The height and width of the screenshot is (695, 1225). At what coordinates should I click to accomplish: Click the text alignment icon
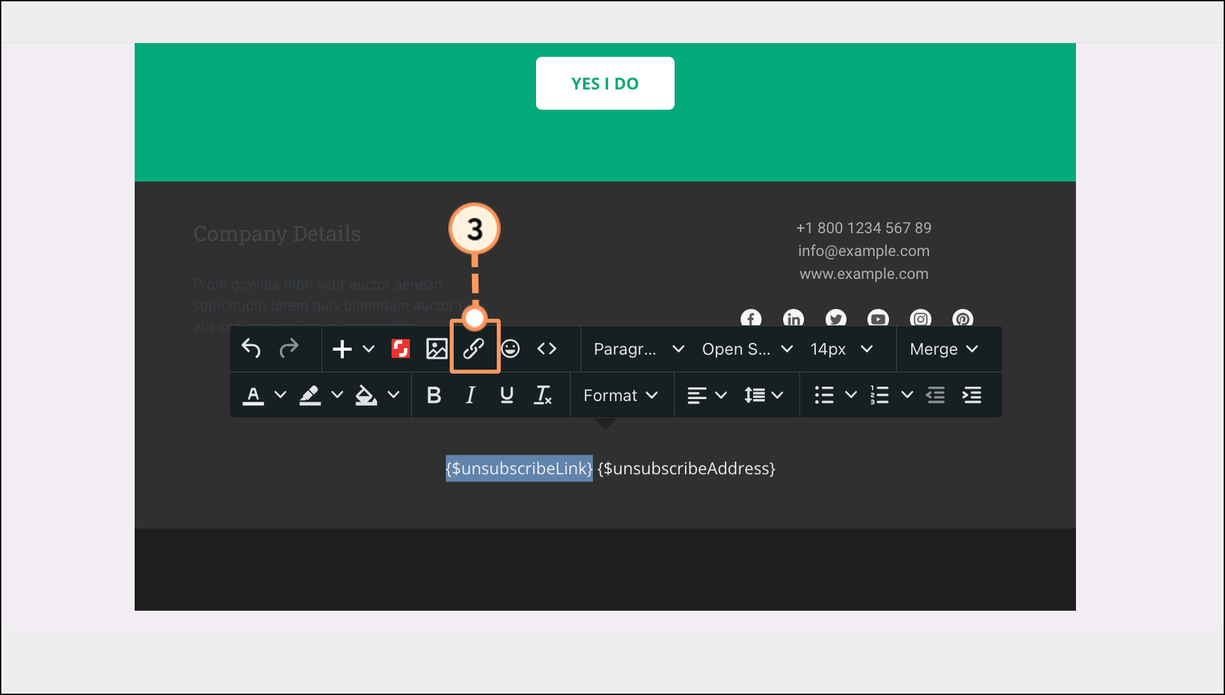[x=697, y=395]
